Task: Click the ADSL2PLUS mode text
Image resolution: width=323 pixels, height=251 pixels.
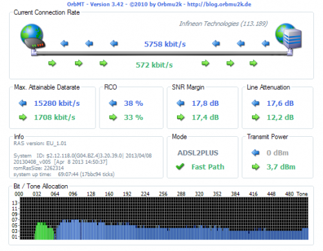Action: point(198,153)
